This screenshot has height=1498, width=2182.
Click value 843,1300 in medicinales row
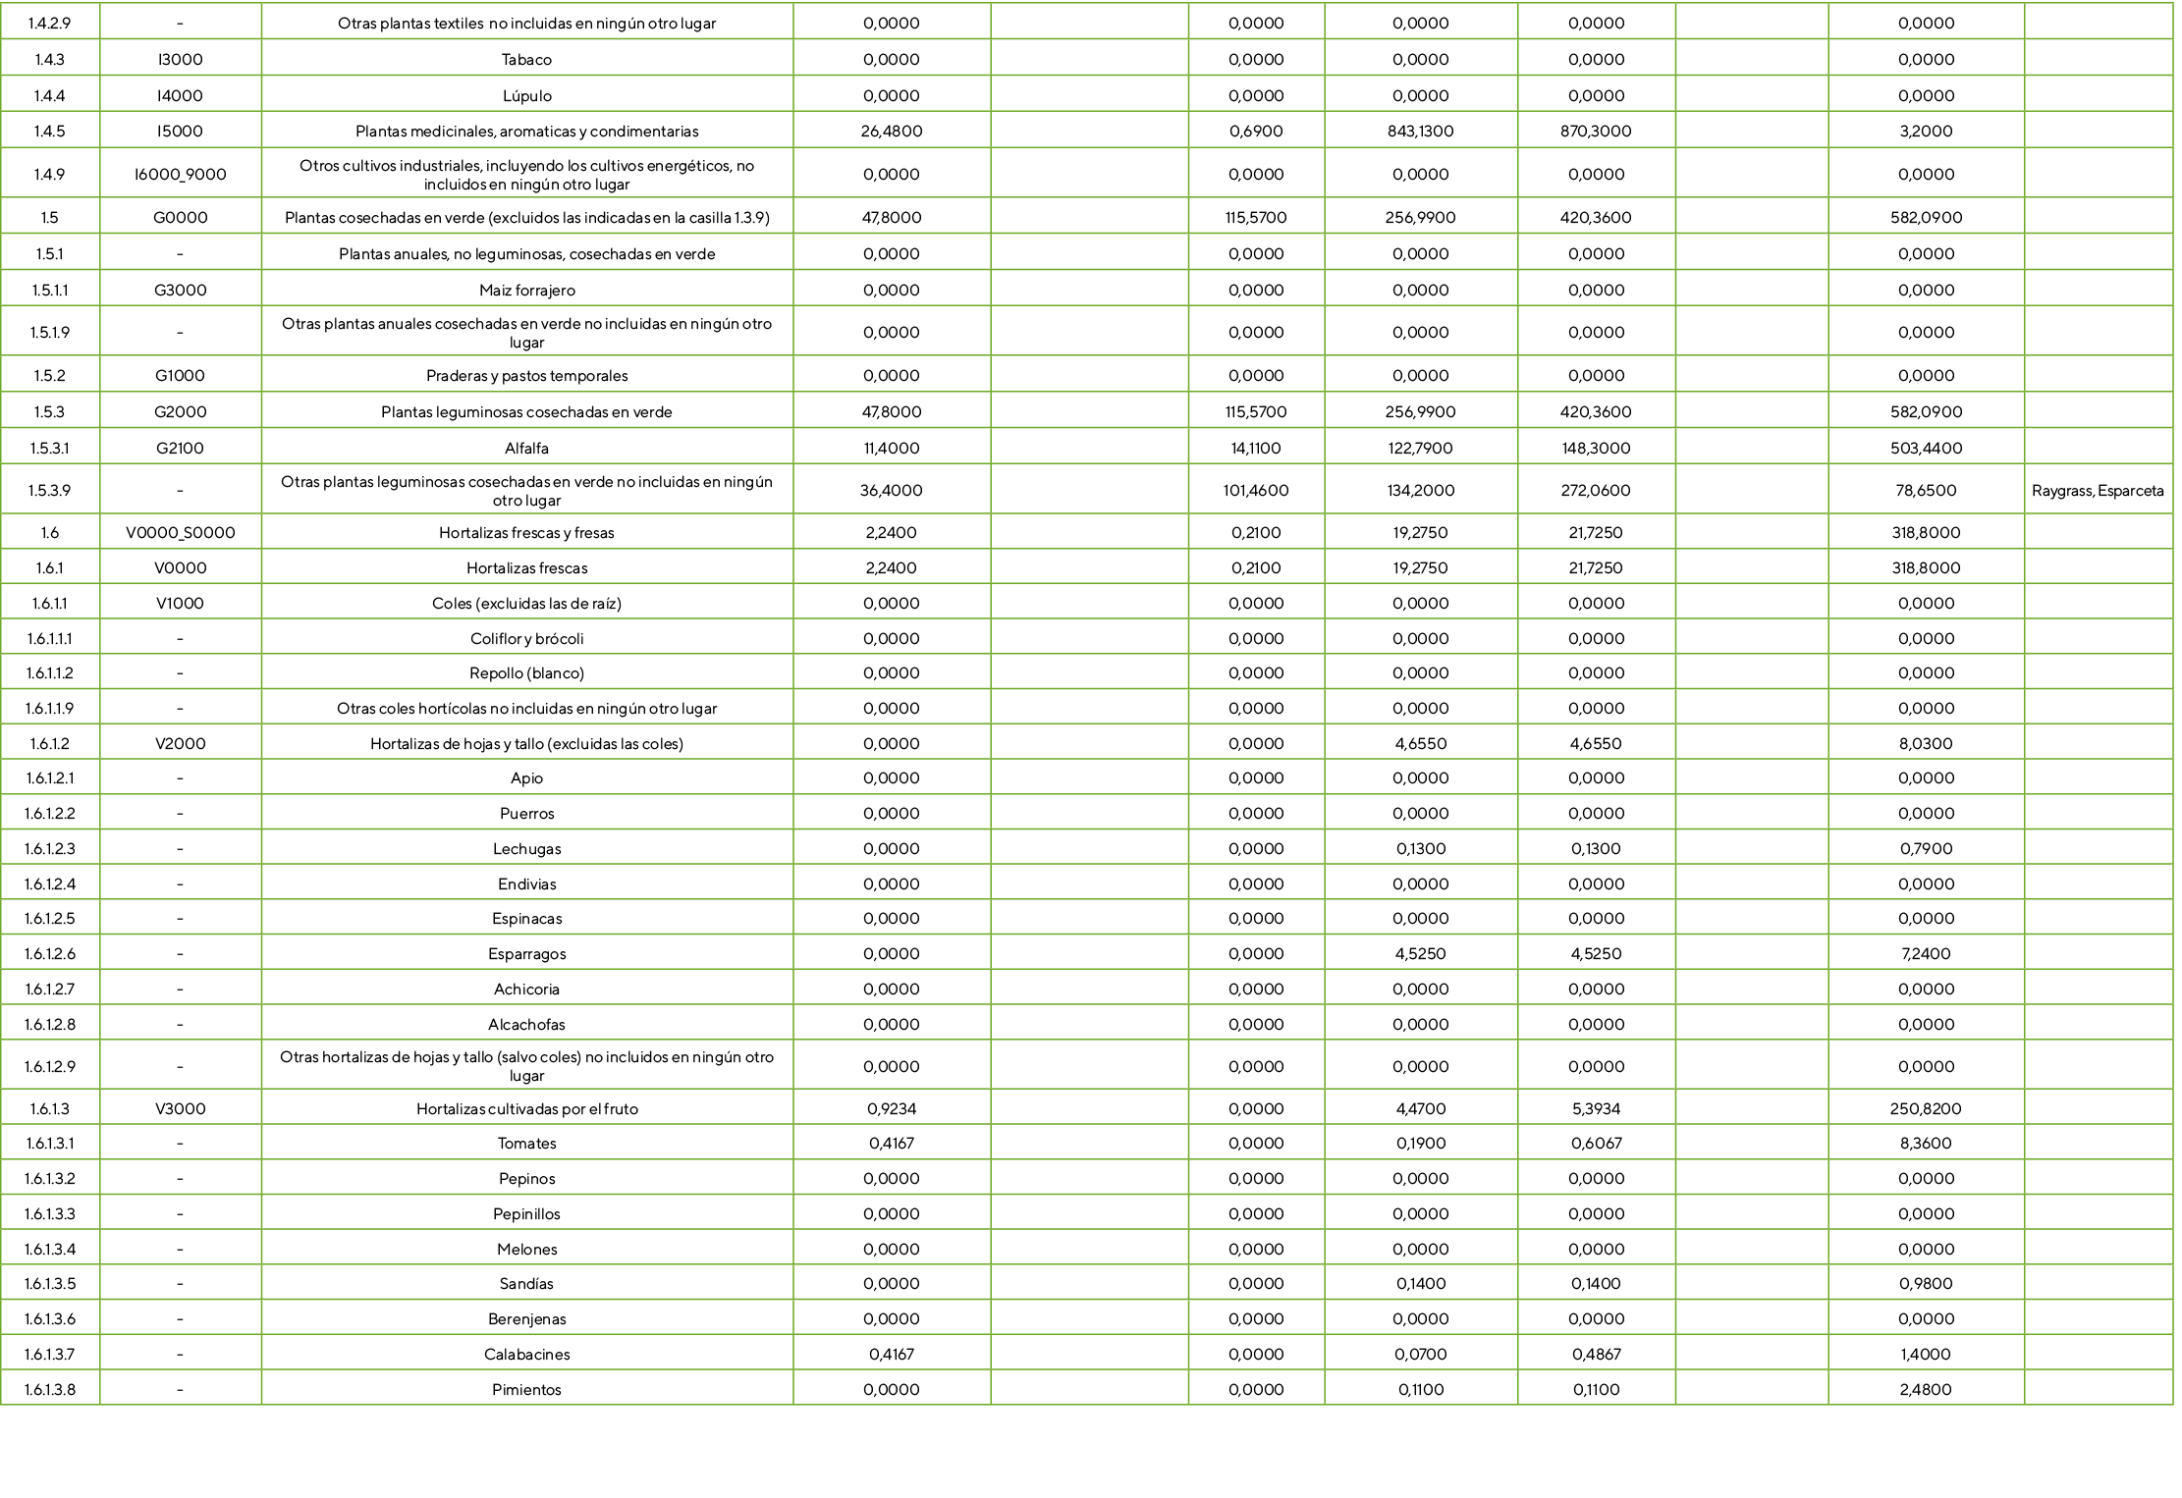(1420, 132)
